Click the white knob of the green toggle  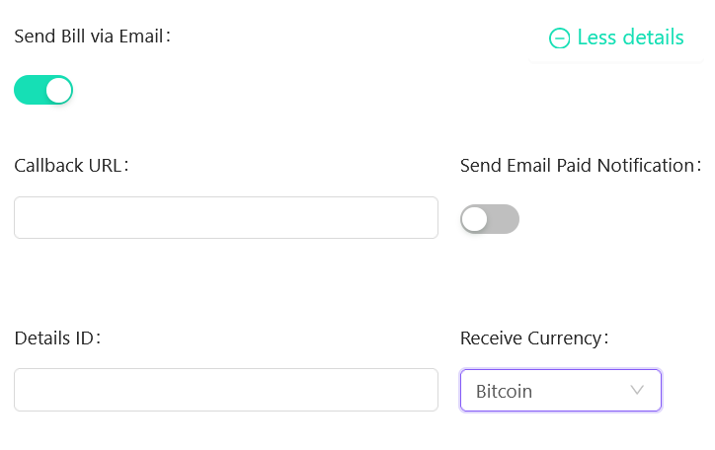[59, 90]
